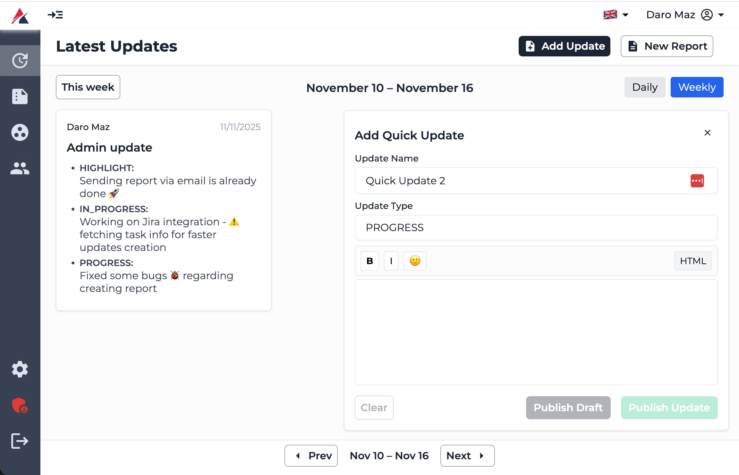
Task: Click the Add Update button
Action: pos(564,46)
